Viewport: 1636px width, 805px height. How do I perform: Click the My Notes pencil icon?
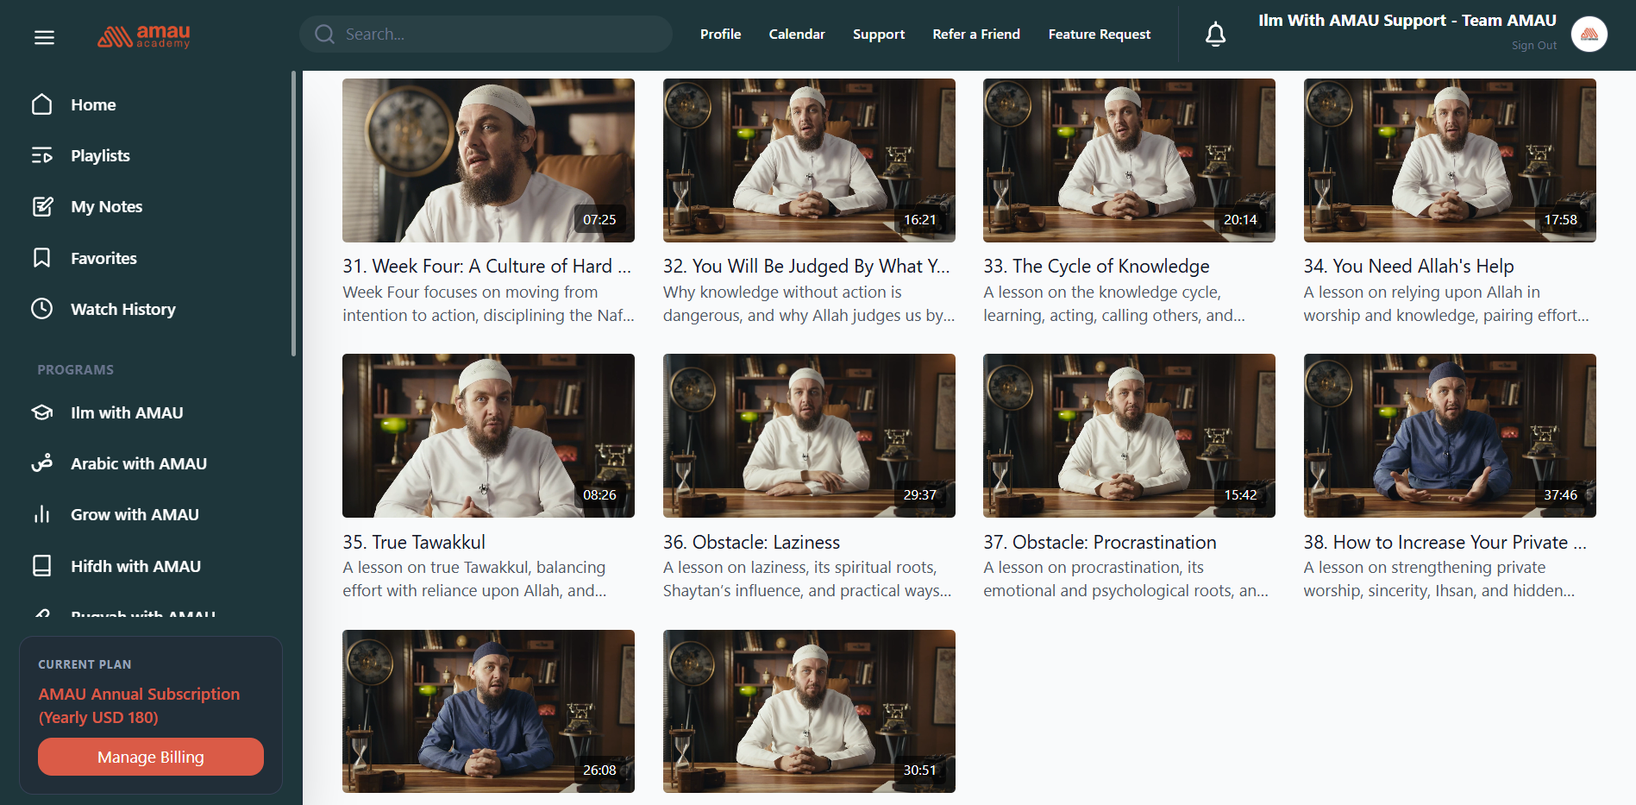point(42,206)
